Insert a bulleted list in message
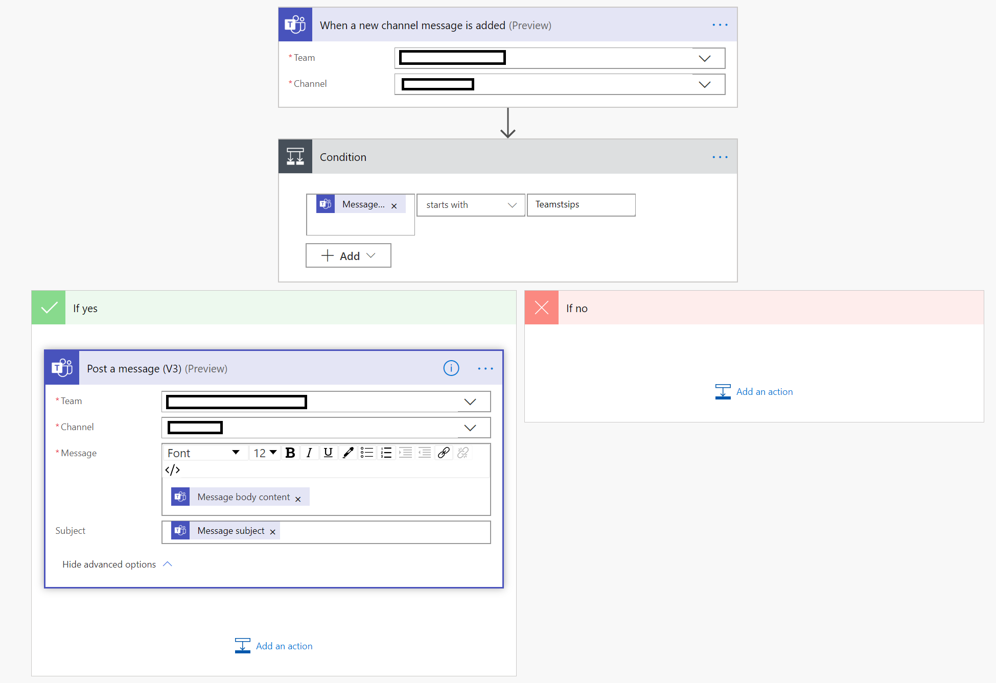Viewport: 996px width, 683px height. [x=367, y=453]
